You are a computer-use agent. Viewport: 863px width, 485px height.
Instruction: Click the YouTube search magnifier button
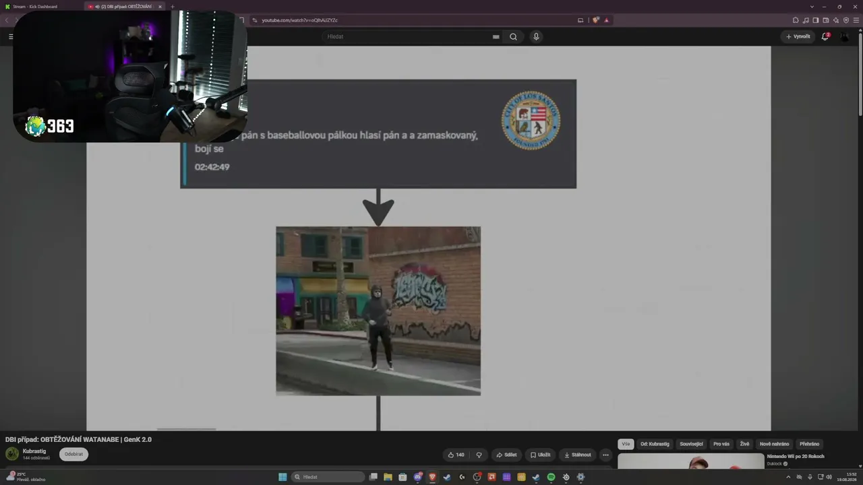(x=513, y=36)
